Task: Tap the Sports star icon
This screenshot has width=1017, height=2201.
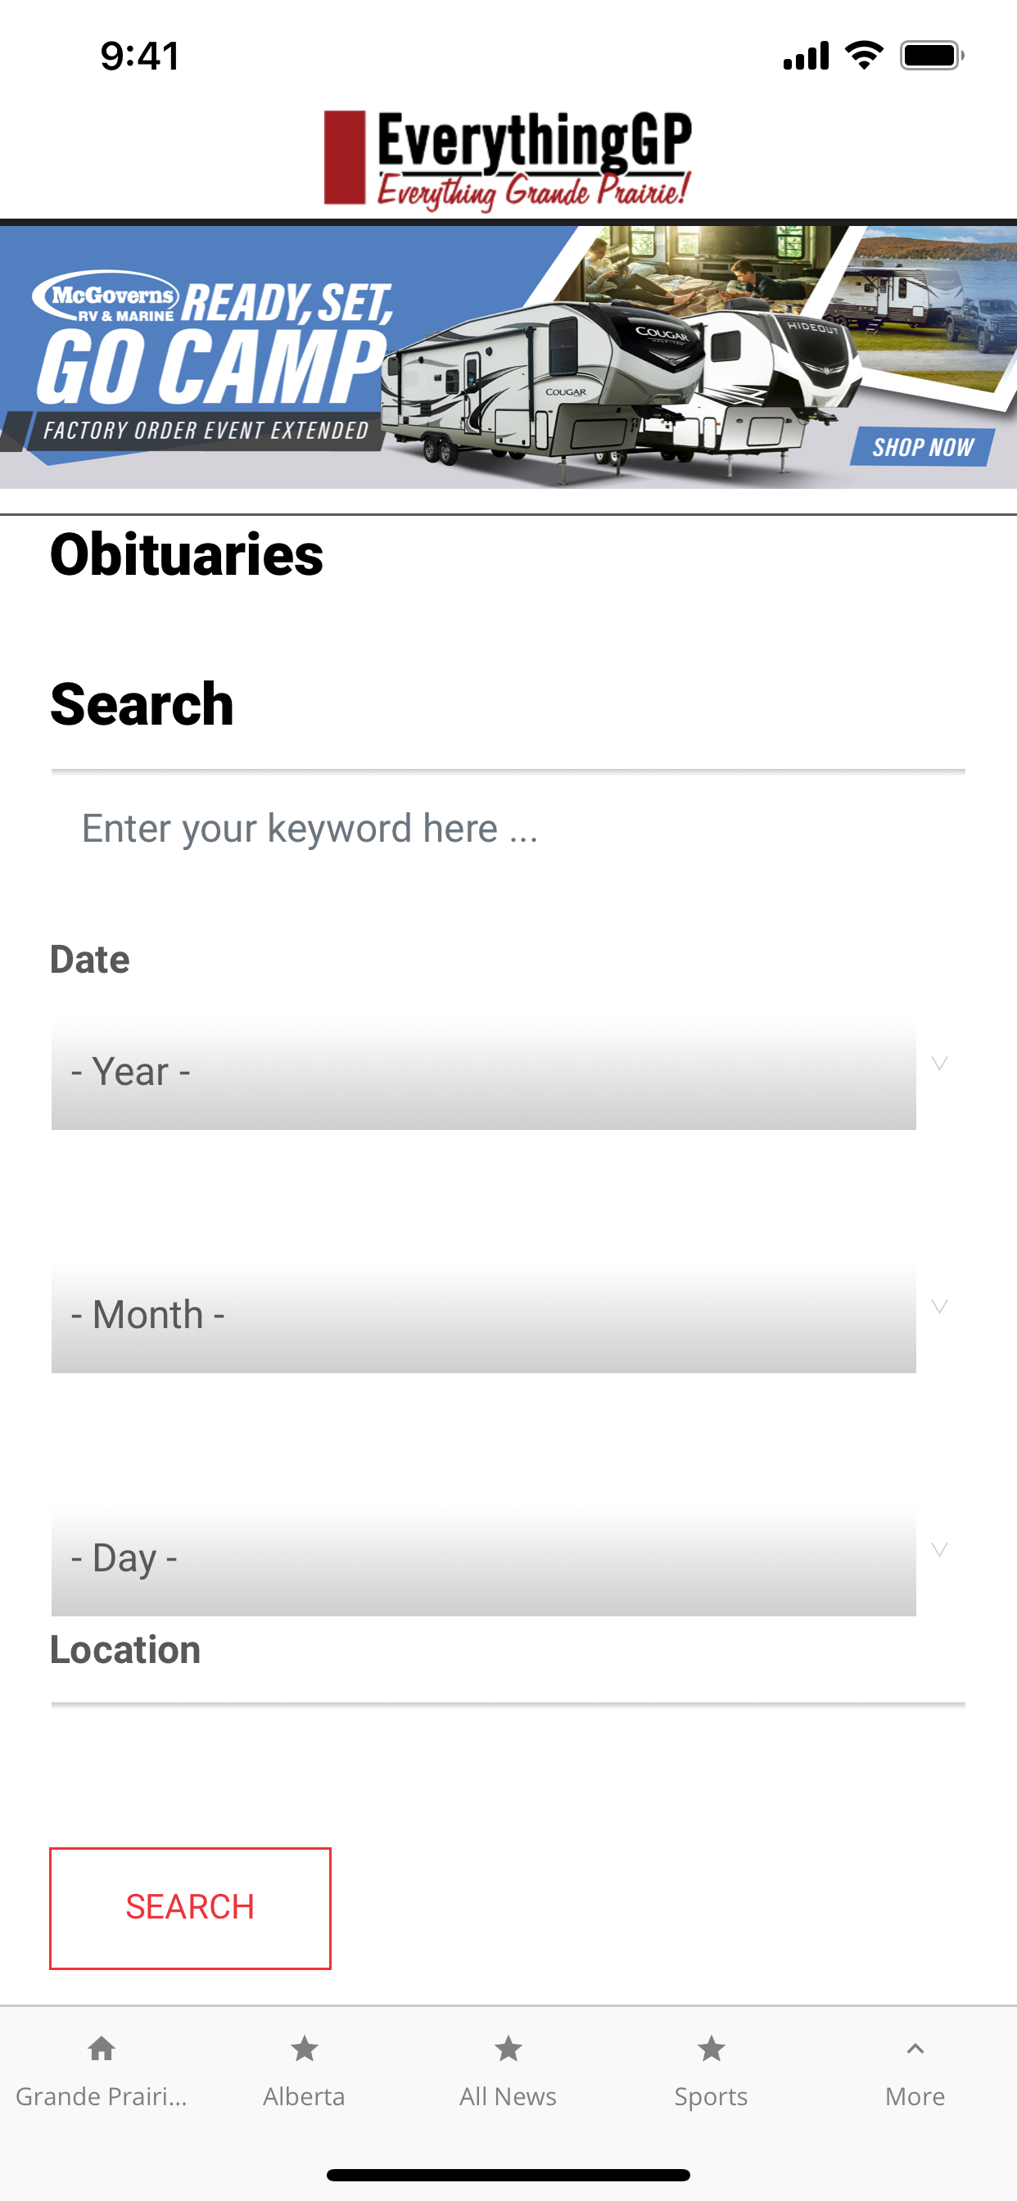Action: 711,2048
